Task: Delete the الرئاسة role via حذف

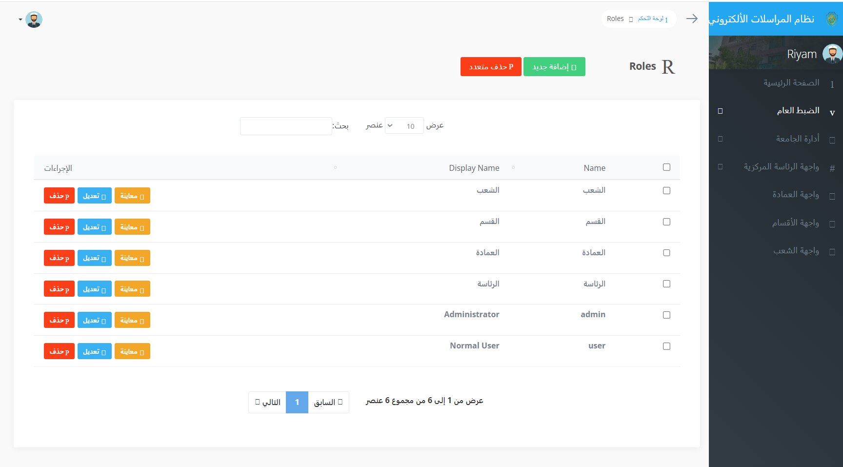Action: point(59,289)
